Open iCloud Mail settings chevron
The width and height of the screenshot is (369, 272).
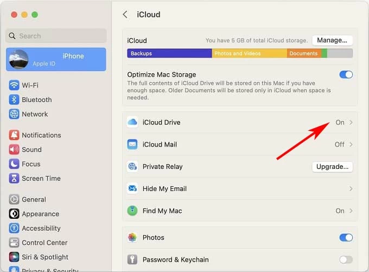pyautogui.click(x=351, y=144)
